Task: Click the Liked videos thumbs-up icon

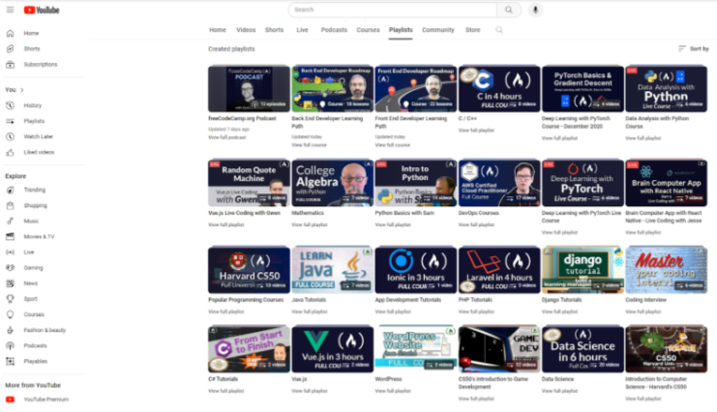Action: click(x=10, y=152)
